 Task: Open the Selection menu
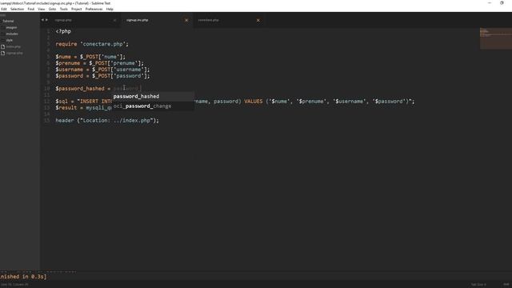click(17, 9)
